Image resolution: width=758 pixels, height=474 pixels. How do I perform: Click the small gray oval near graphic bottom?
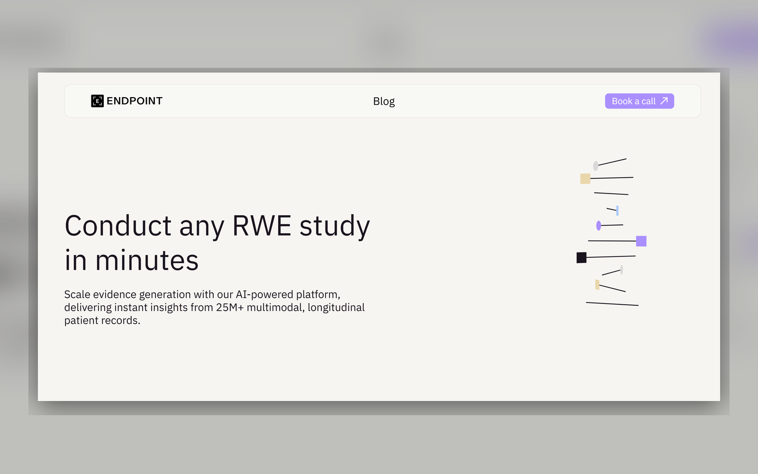pyautogui.click(x=622, y=270)
